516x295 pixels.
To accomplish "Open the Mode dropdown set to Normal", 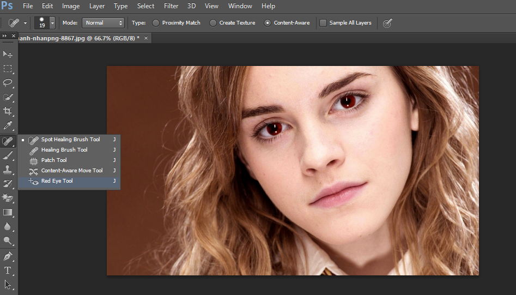I will [104, 23].
